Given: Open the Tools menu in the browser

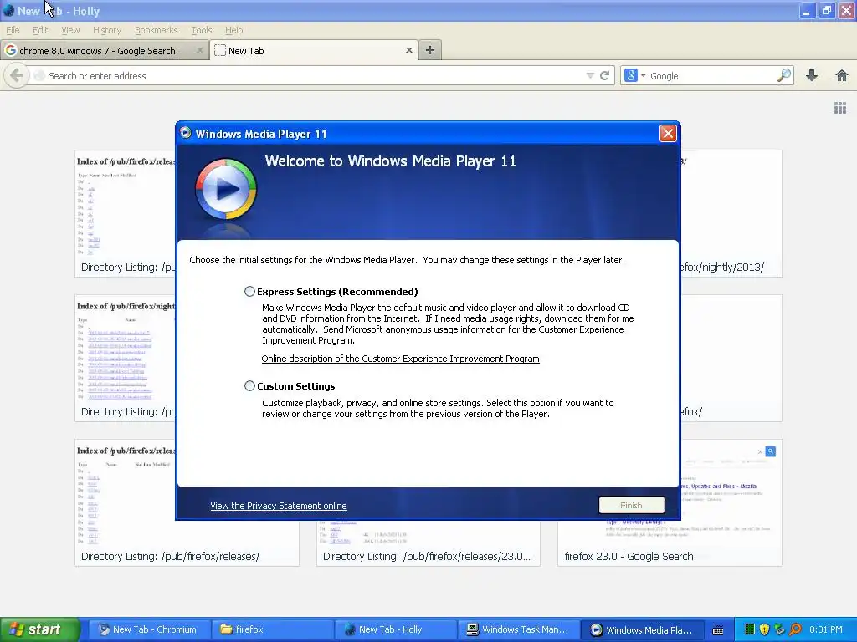Looking at the screenshot, I should [x=201, y=30].
